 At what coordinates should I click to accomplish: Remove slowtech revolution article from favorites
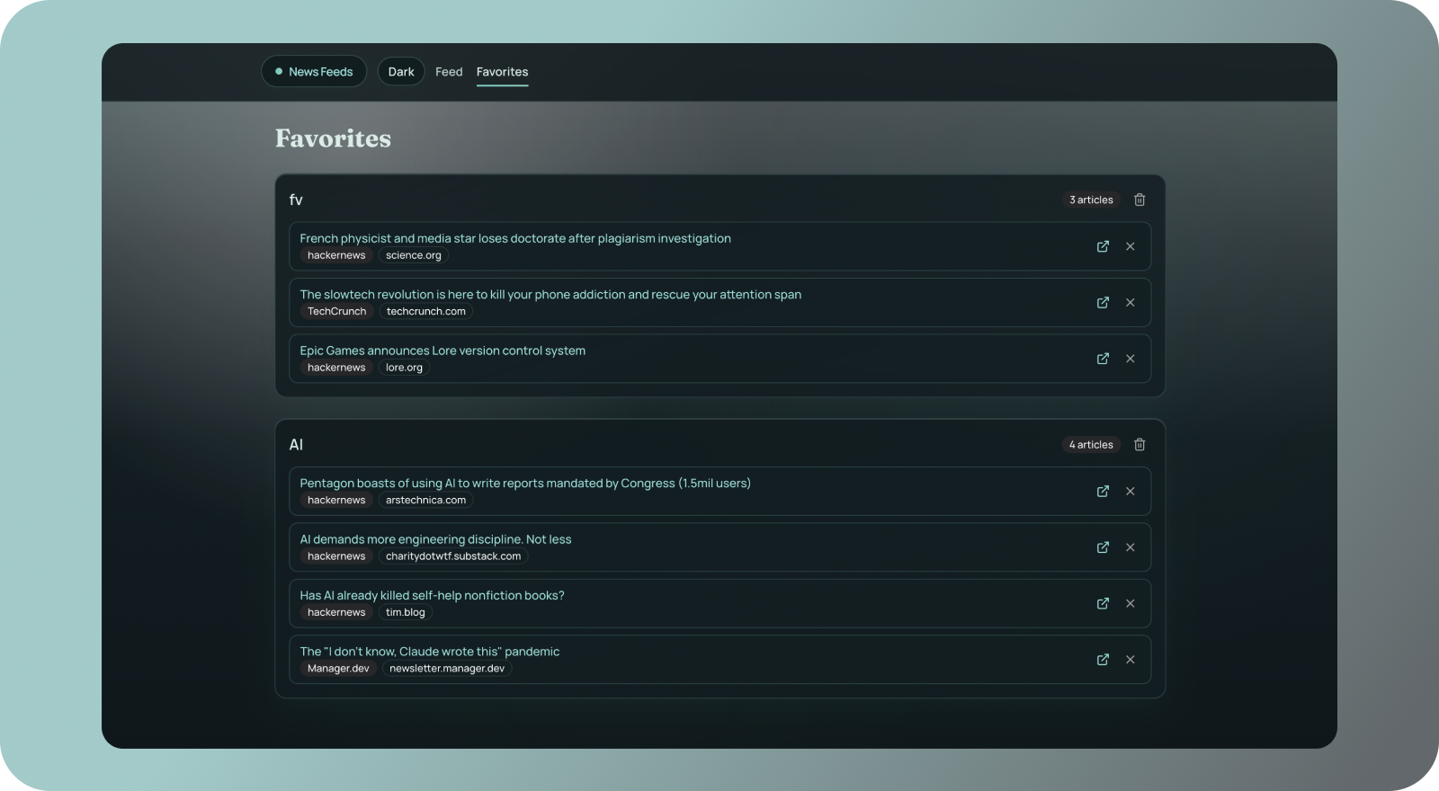pyautogui.click(x=1131, y=302)
